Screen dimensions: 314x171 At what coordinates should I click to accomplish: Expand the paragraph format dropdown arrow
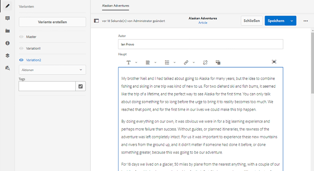click(136, 62)
